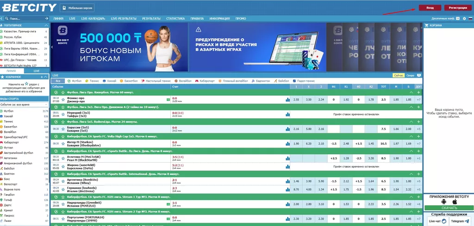
Task: Collapse the Лига 3х3 Дивизион А league
Action: pyautogui.click(x=411, y=107)
